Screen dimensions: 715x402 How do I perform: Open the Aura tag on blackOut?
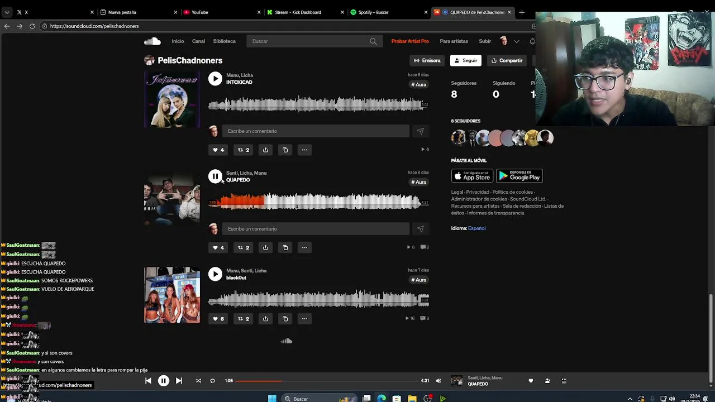(419, 280)
